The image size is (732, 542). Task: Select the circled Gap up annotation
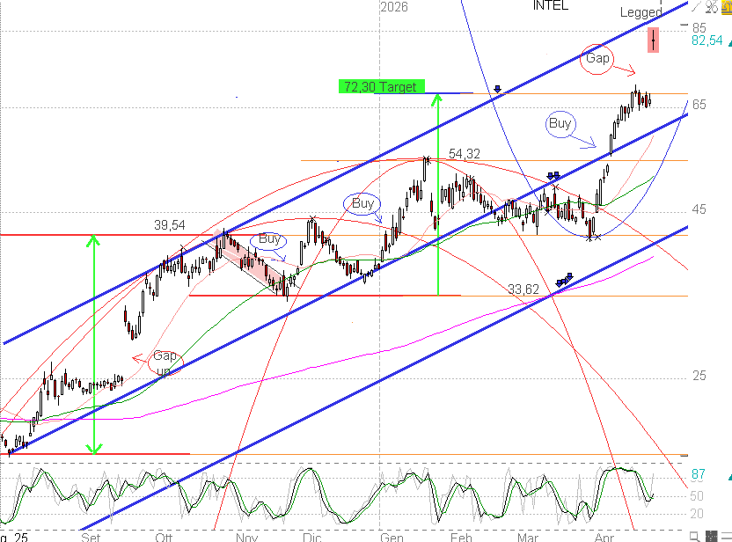[x=165, y=361]
